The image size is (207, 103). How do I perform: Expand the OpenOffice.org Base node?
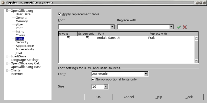pyautogui.click(x=7, y=67)
